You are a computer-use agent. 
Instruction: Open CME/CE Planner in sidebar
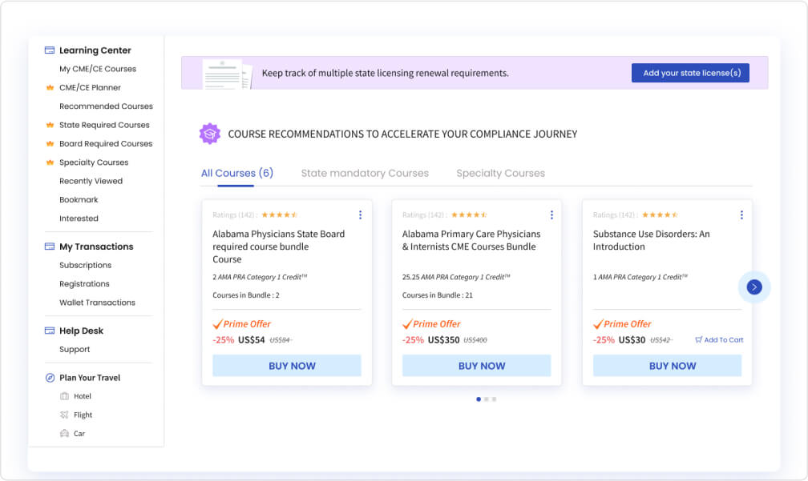(90, 87)
